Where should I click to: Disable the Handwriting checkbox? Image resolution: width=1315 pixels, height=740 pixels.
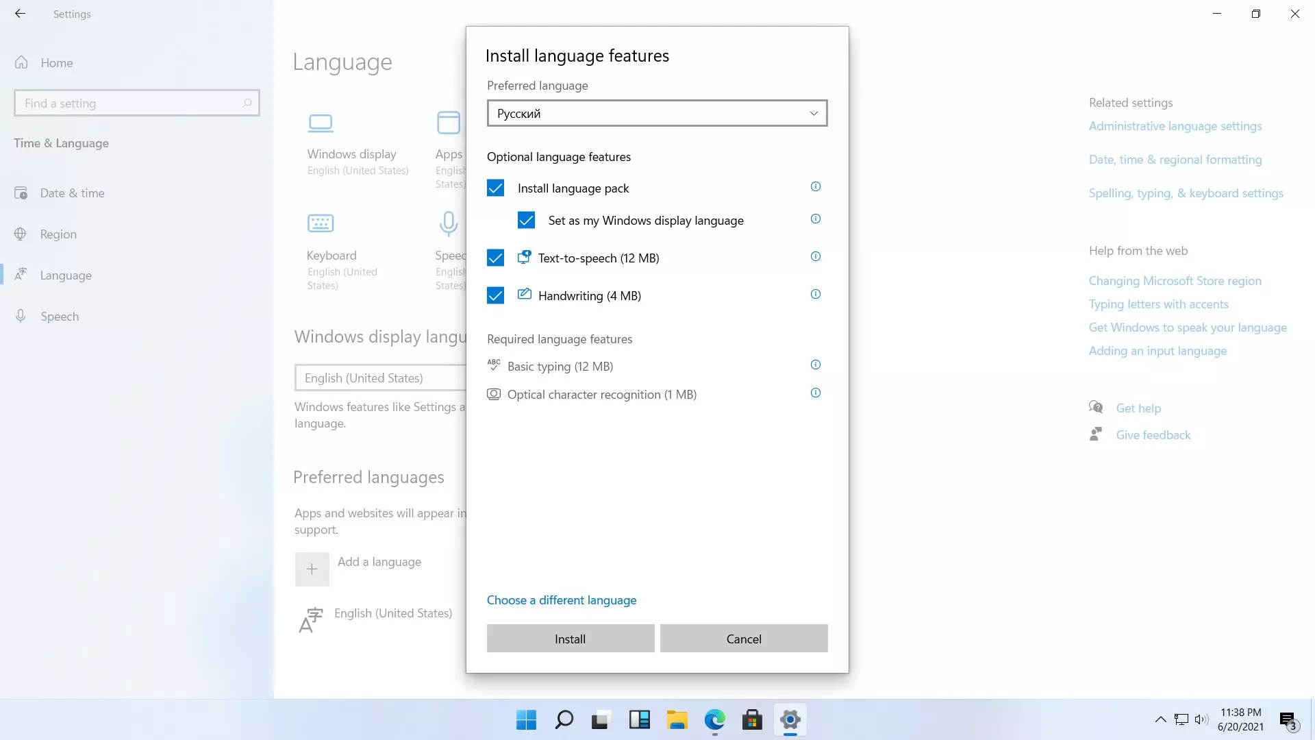495,295
